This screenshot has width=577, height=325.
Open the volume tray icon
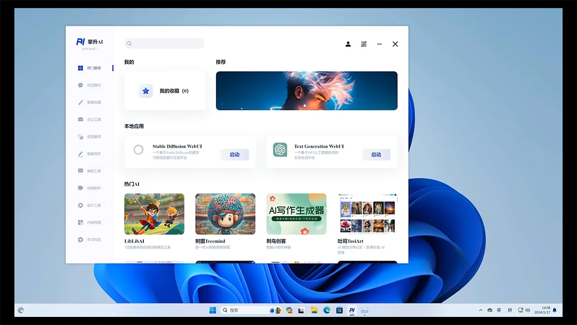click(527, 310)
